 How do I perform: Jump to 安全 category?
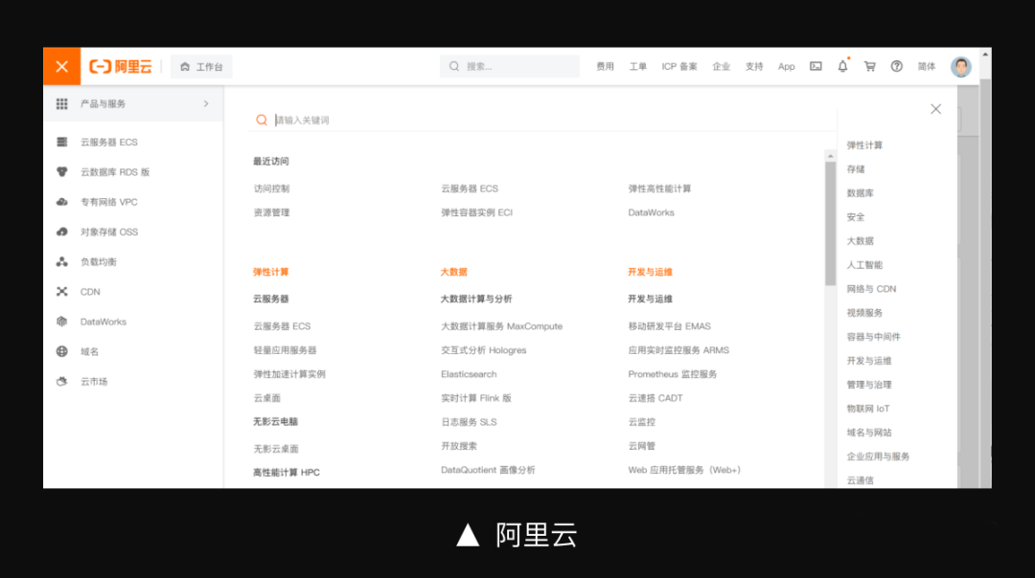[x=856, y=217]
